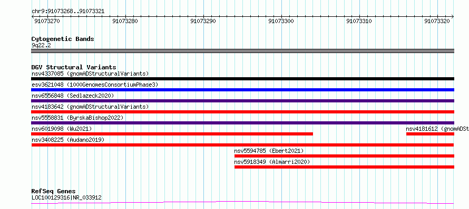Select variant label nsv5918349 (Almarri2020)
The image size is (469, 209).
click(x=272, y=162)
